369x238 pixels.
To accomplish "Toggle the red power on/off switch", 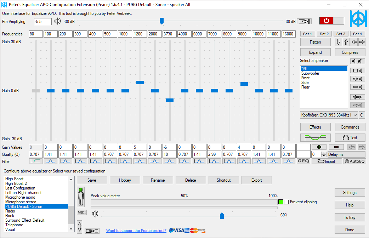I will point(331,21).
